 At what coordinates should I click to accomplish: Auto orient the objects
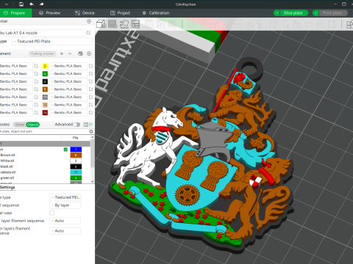[124, 24]
